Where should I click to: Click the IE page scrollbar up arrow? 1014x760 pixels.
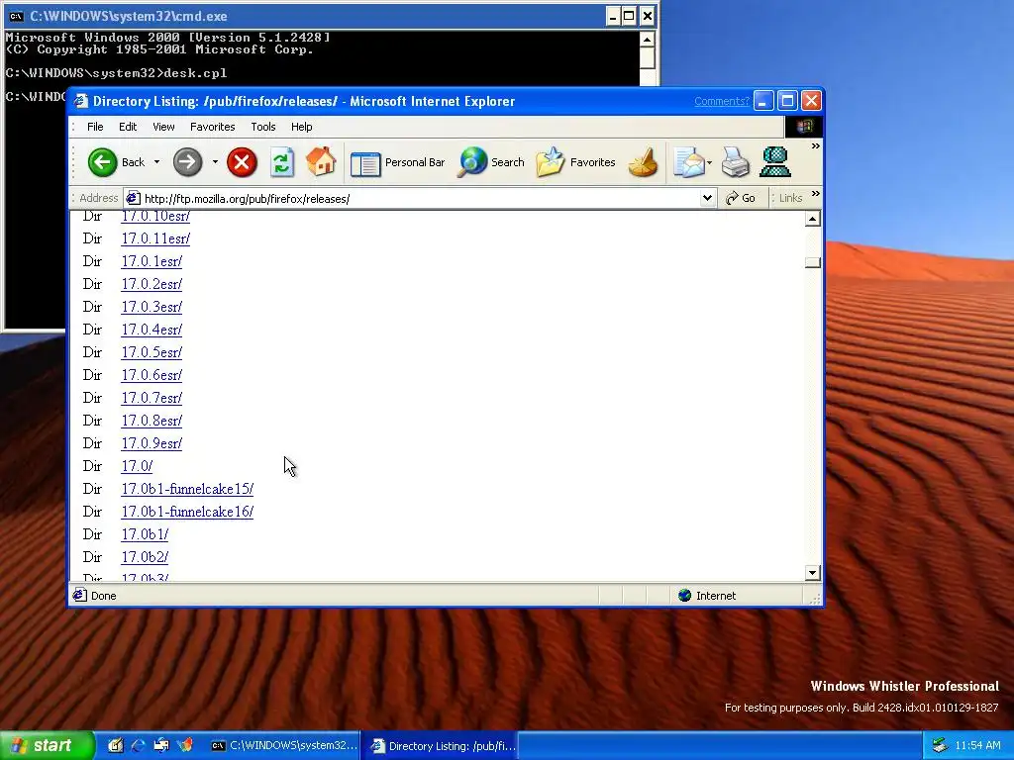tap(813, 219)
